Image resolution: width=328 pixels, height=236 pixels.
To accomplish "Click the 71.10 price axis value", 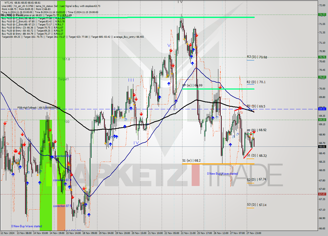I will tap(322, 43).
